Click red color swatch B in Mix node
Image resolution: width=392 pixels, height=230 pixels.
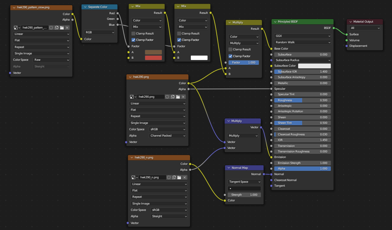click(x=153, y=58)
